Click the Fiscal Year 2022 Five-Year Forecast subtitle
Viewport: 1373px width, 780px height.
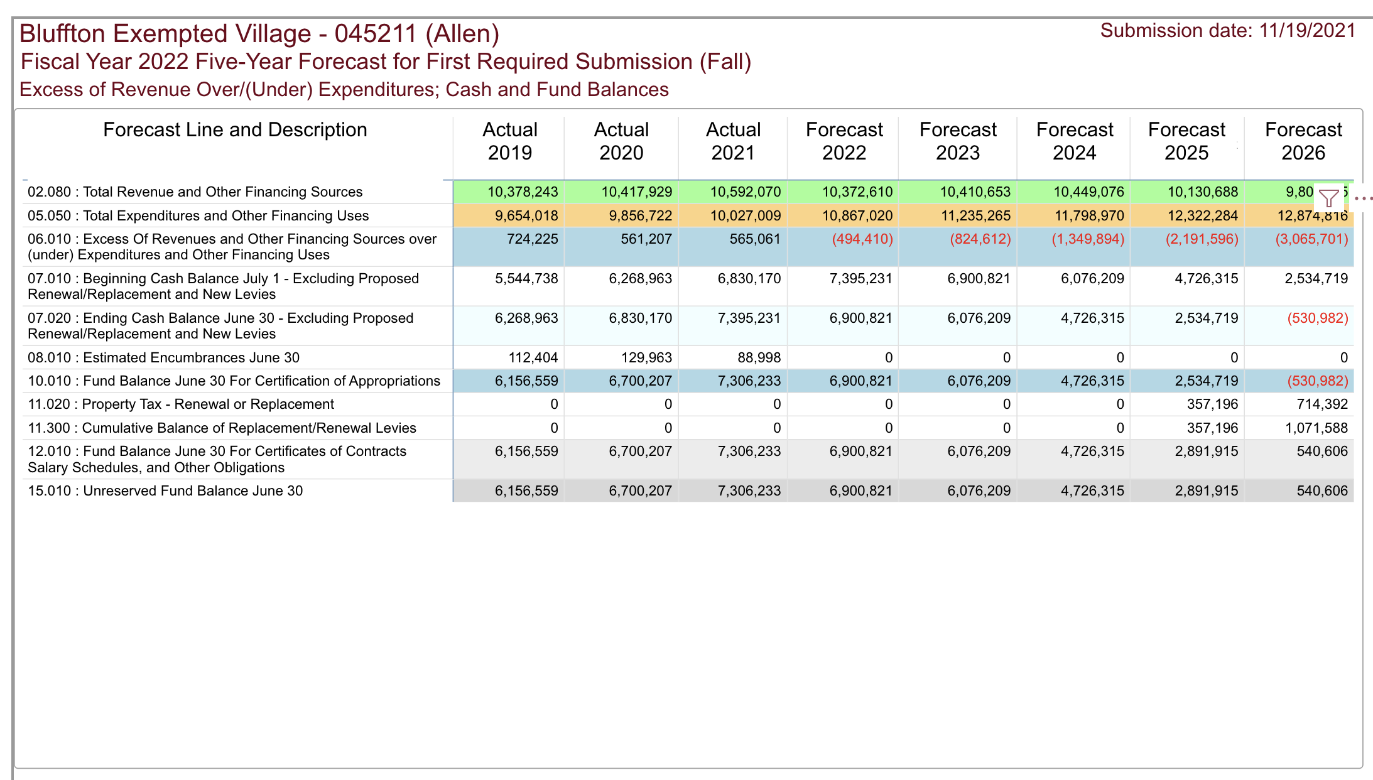click(386, 62)
